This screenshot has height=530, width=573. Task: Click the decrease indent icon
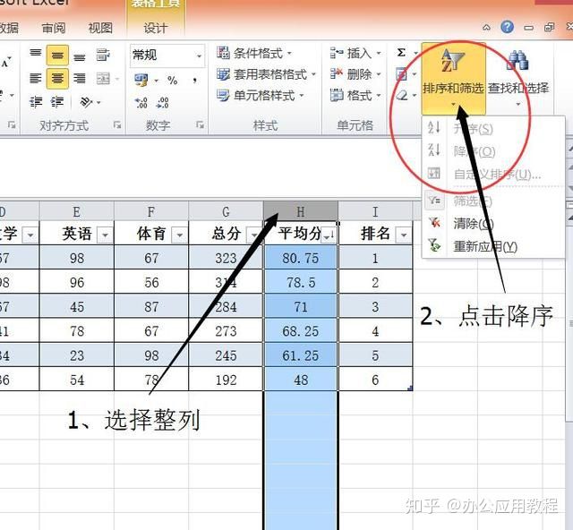(x=36, y=102)
